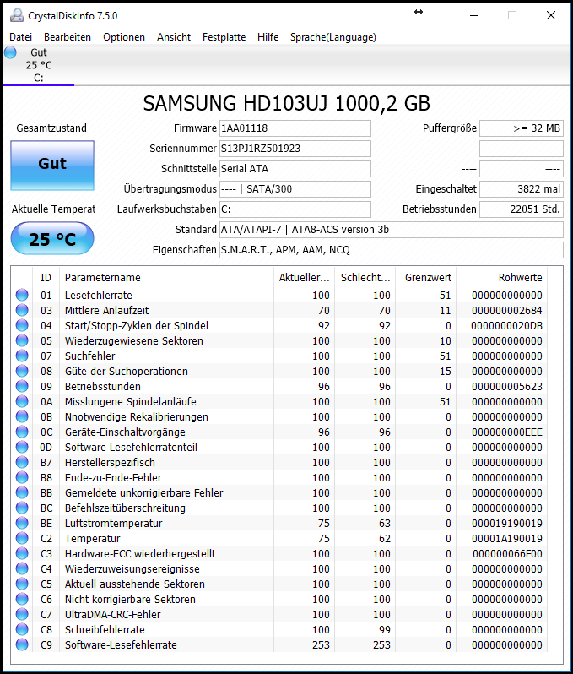Open the Bearbeiten menu
Viewport: 573px width, 674px height.
(x=68, y=37)
